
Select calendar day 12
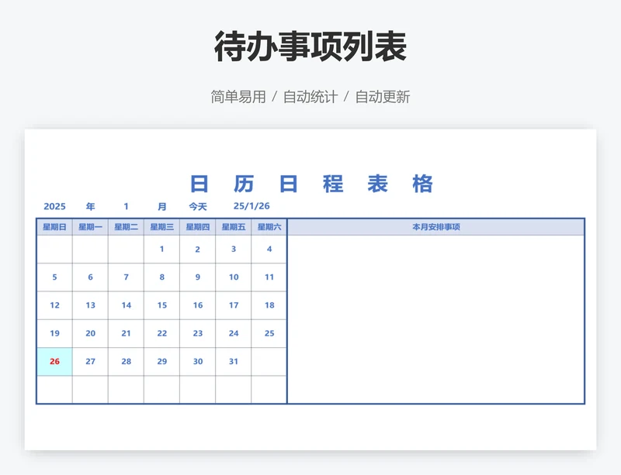click(x=54, y=305)
